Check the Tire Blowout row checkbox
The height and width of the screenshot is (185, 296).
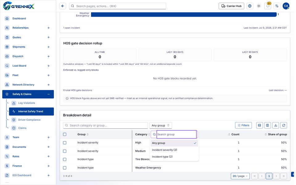[x=65, y=159]
